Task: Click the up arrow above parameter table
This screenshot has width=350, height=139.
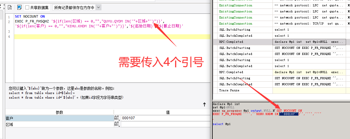Action: 204,104
